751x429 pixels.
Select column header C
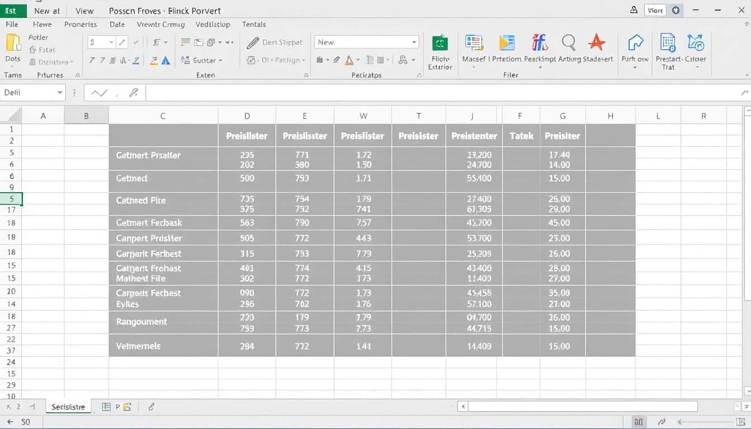coord(163,116)
